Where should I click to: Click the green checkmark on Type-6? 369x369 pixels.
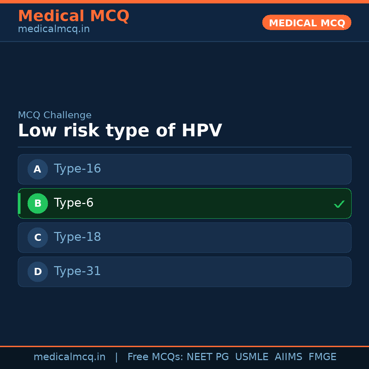(x=339, y=204)
